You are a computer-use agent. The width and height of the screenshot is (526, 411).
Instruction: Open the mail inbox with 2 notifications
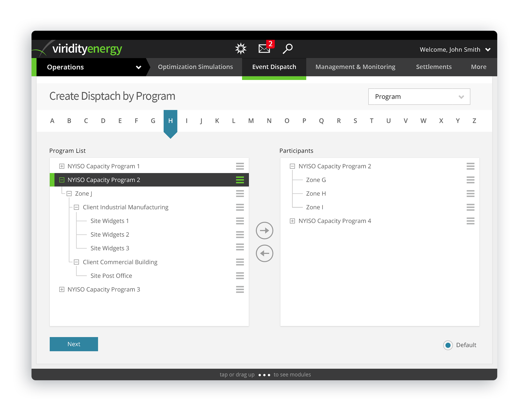click(x=266, y=47)
